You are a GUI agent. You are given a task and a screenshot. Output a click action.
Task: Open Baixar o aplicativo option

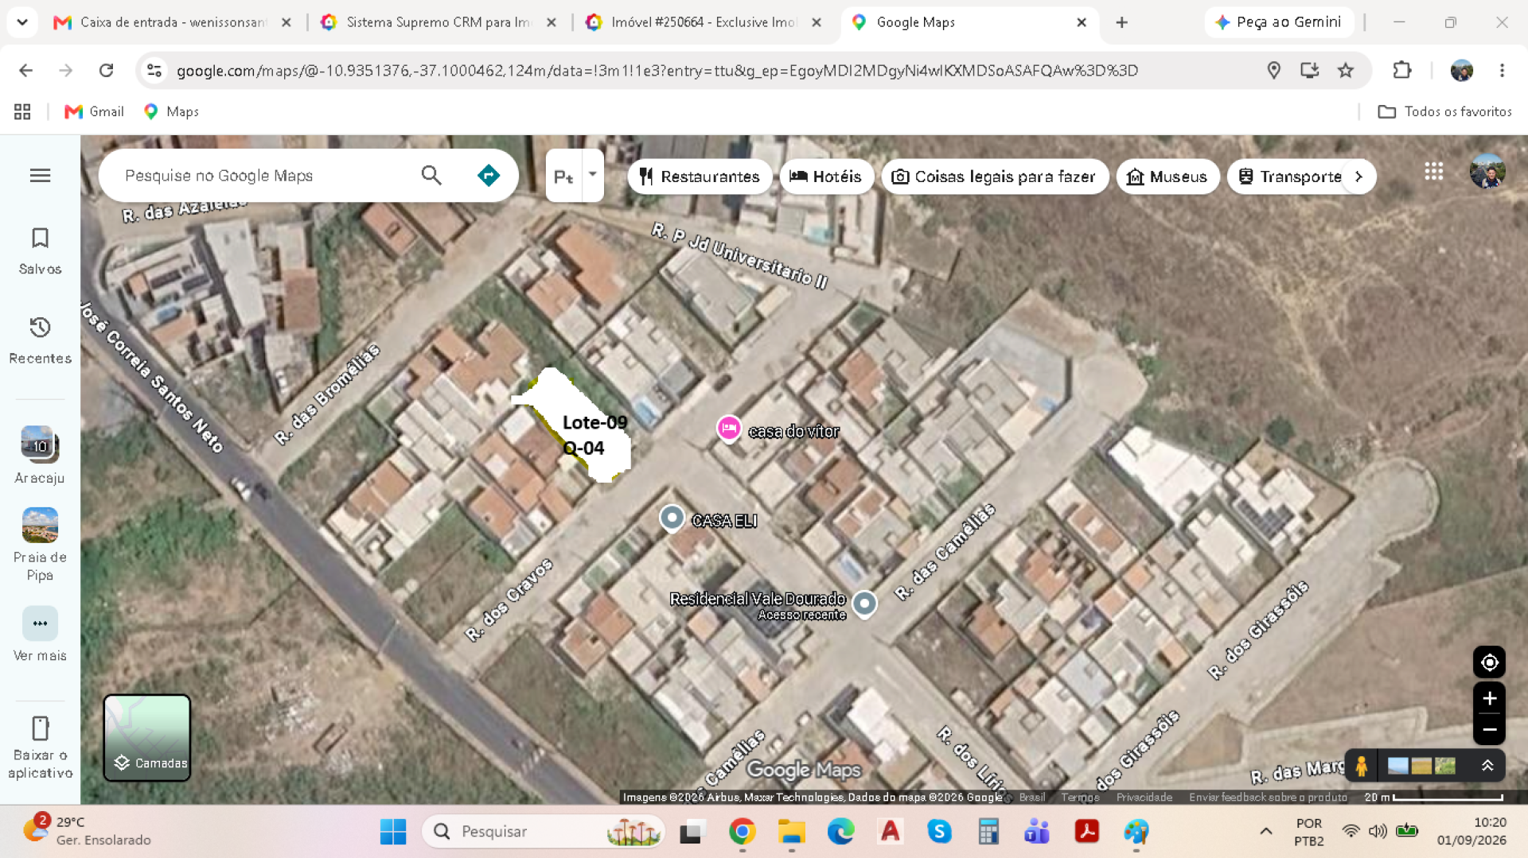point(40,747)
